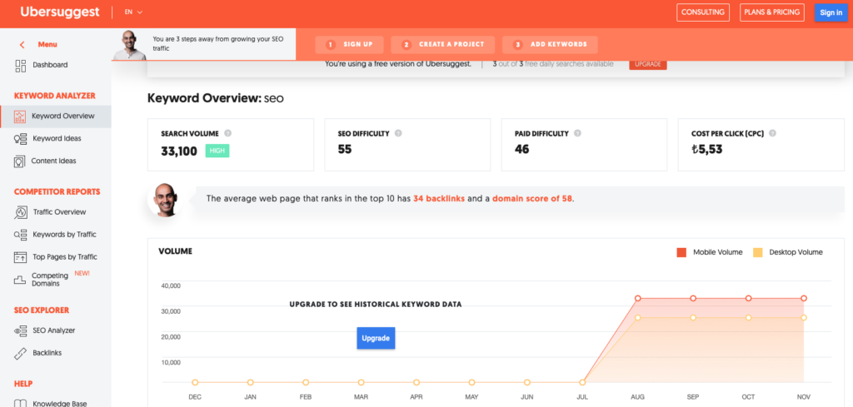Click step 3 Add Keywords
The image size is (853, 407).
pos(550,45)
